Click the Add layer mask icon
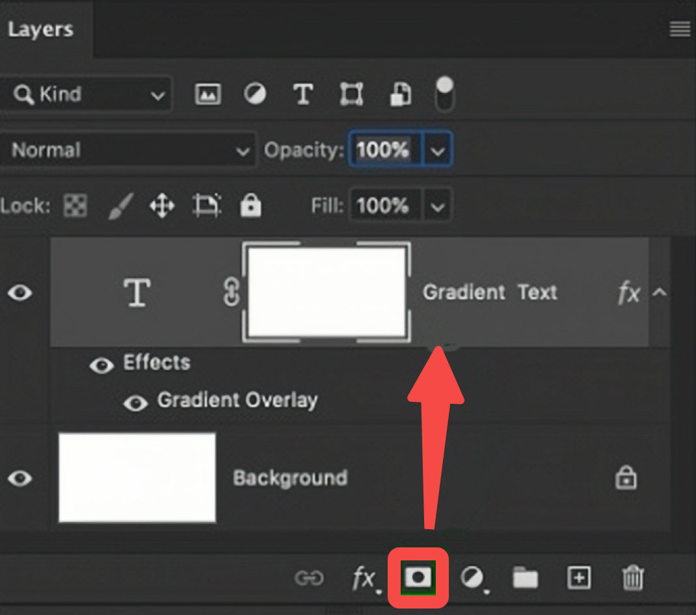Image resolution: width=696 pixels, height=615 pixels. pos(417,577)
